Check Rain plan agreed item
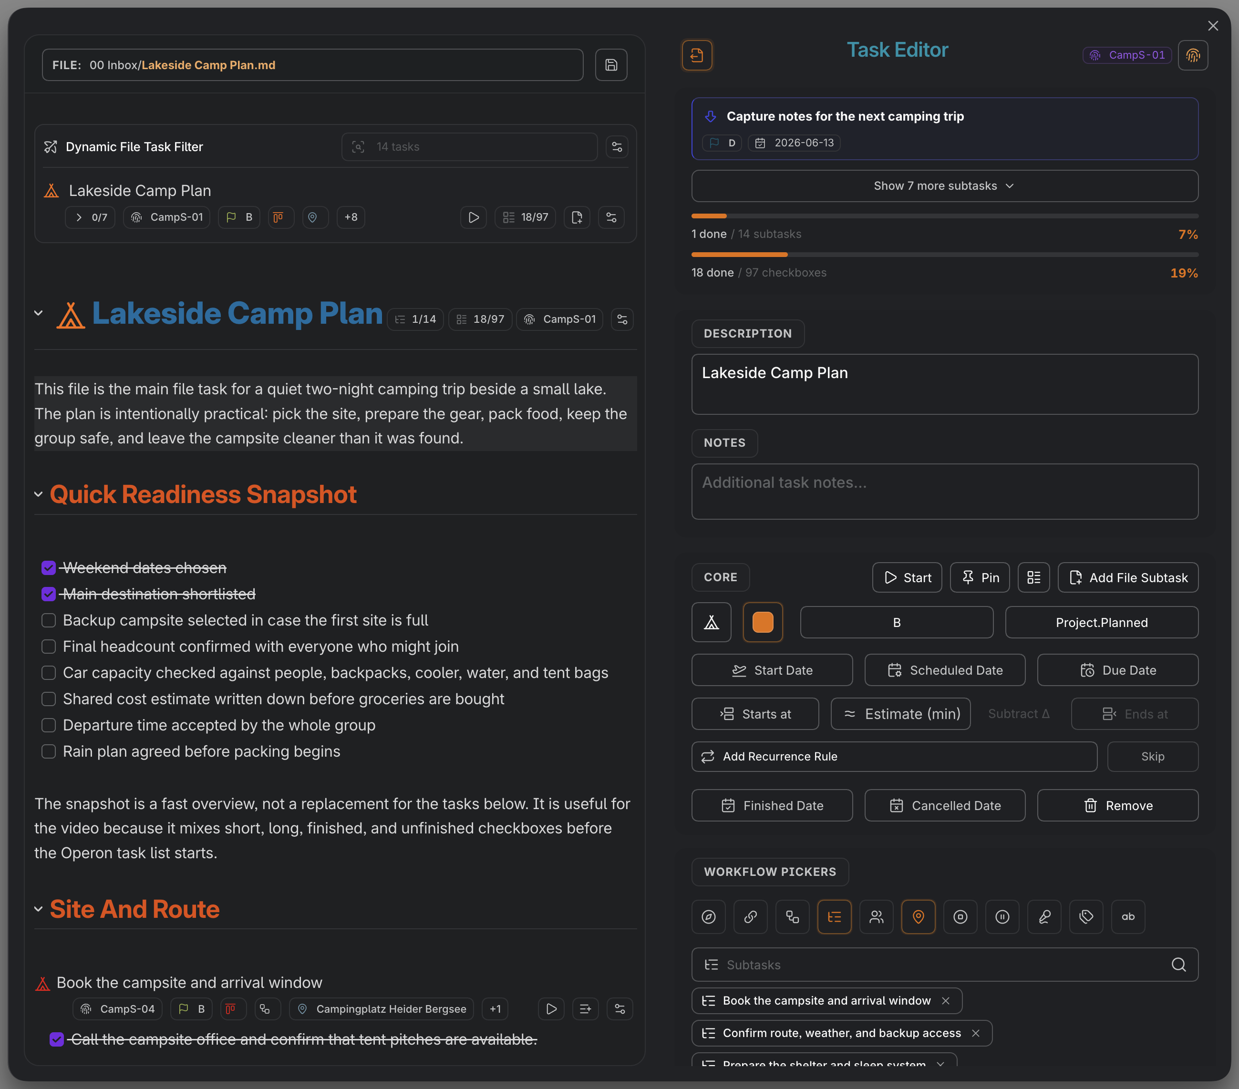1239x1089 pixels. pyautogui.click(x=49, y=751)
